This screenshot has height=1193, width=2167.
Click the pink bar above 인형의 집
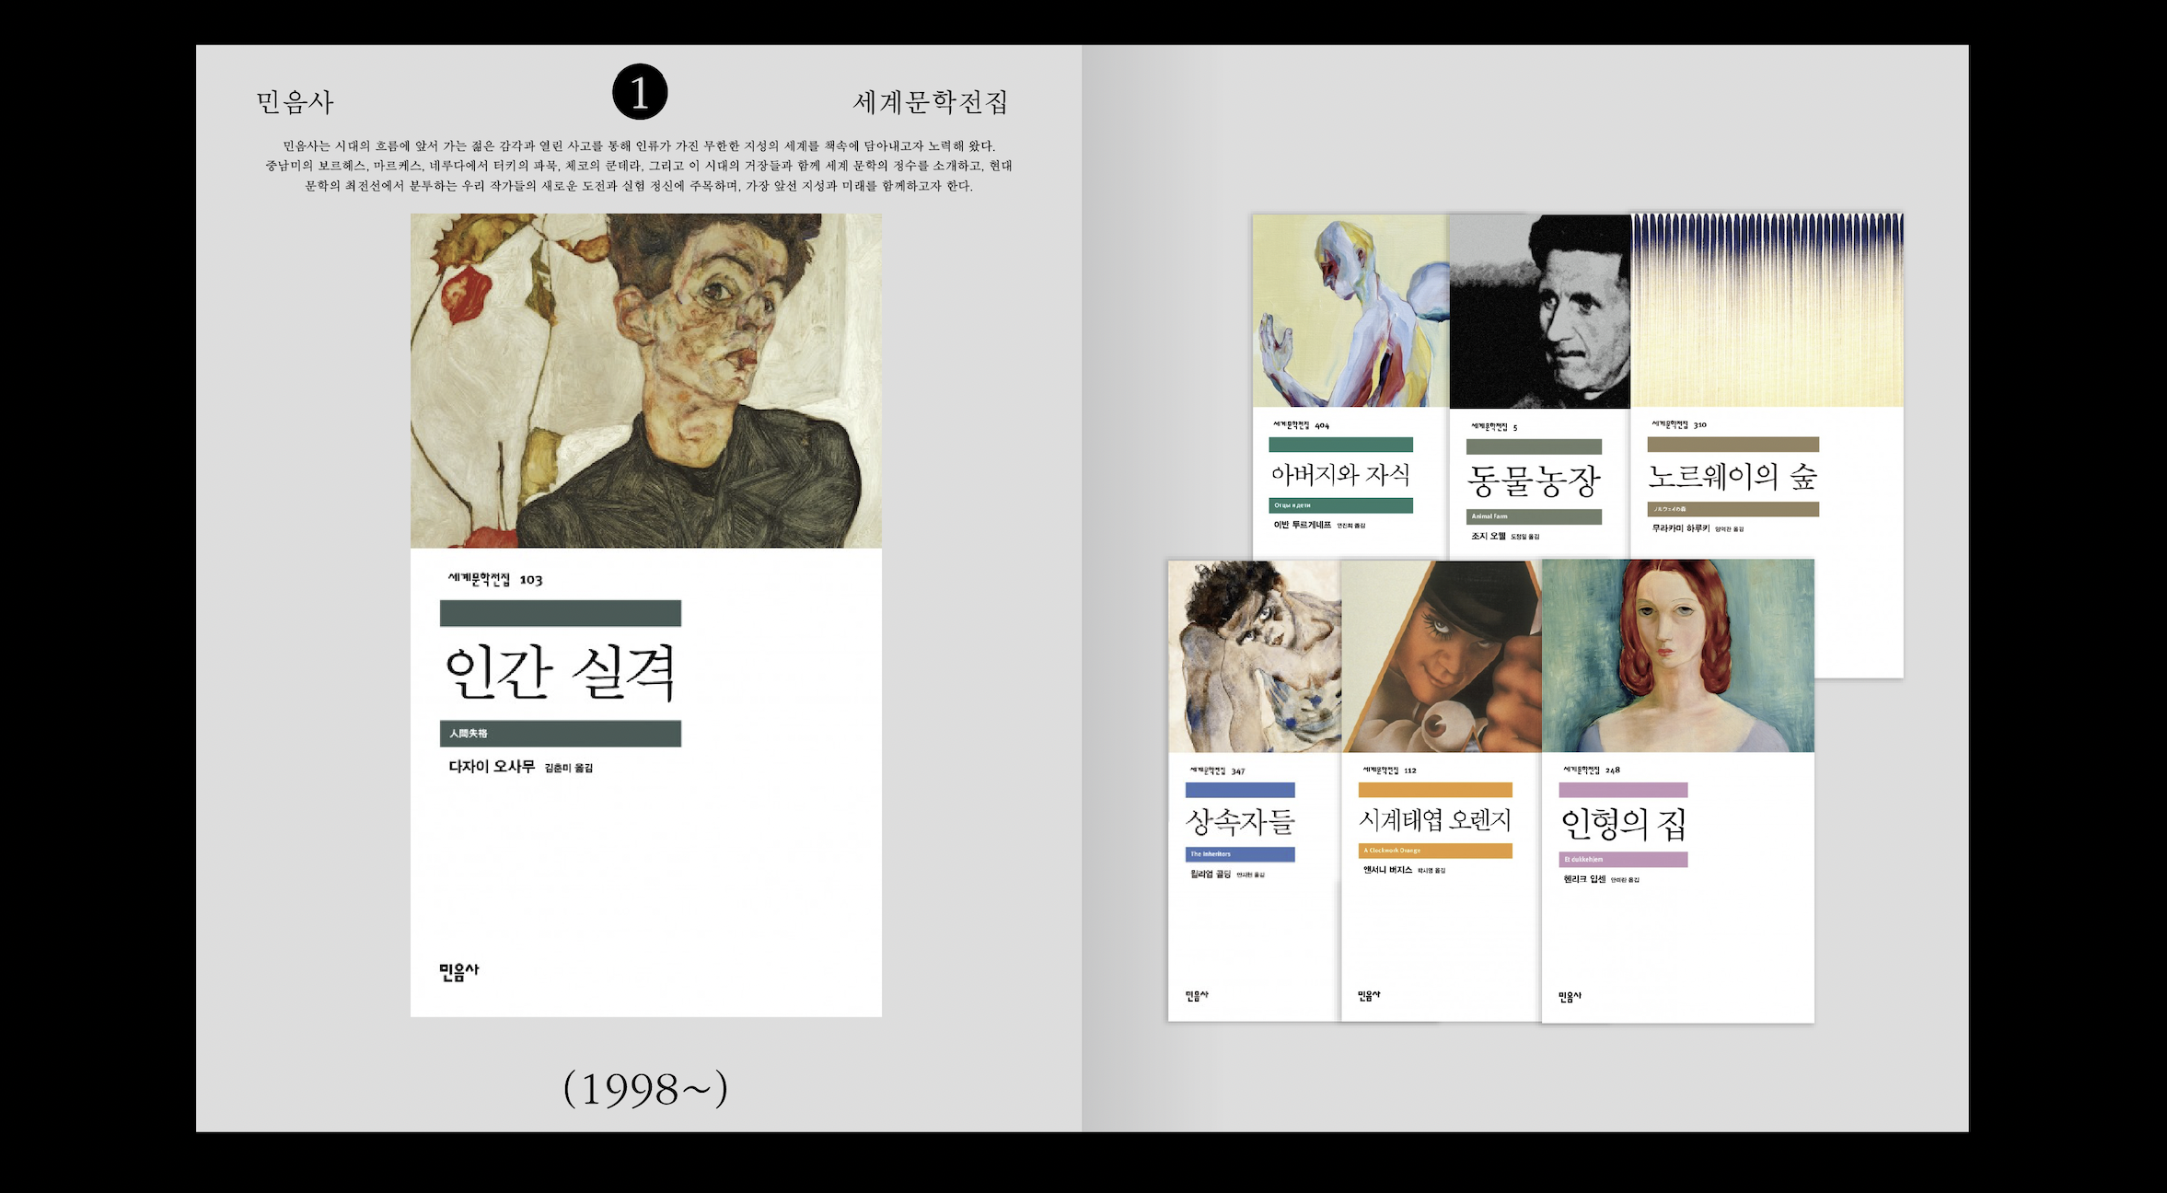tap(1623, 790)
